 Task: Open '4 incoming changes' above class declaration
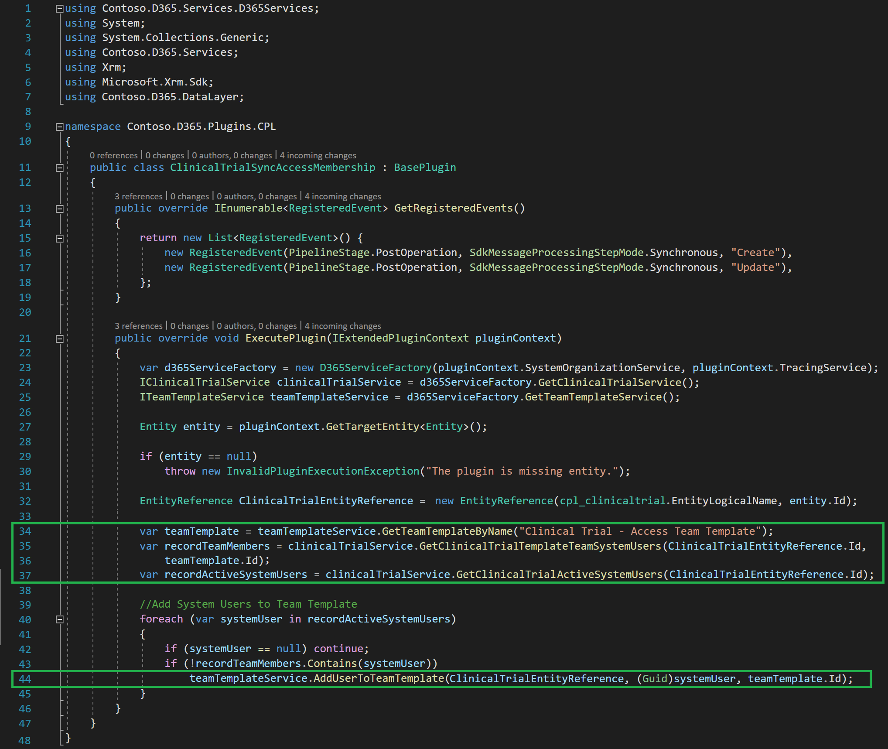(318, 156)
